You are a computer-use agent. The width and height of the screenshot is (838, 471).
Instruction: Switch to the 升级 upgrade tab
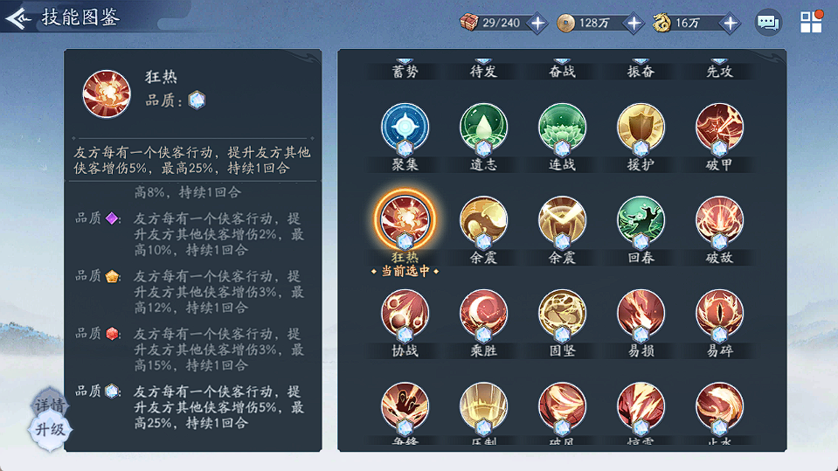(50, 430)
